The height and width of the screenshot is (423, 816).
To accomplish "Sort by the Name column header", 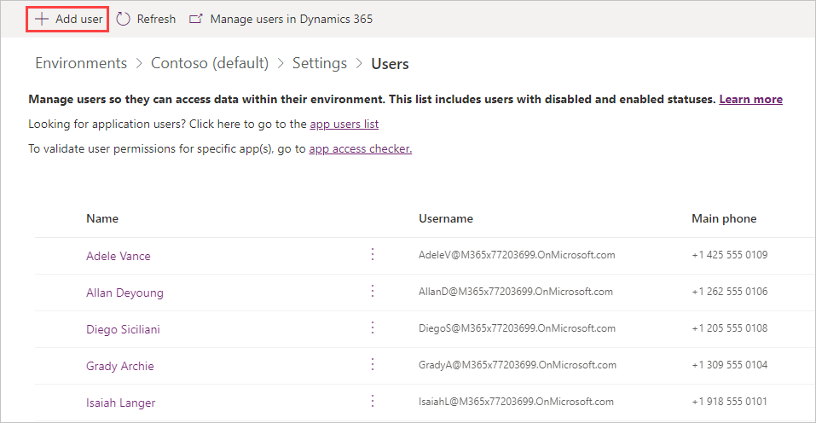I will (102, 218).
